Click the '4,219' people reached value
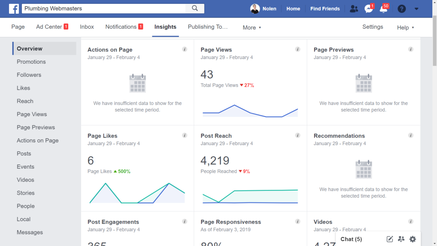This screenshot has width=437, height=246. (215, 161)
